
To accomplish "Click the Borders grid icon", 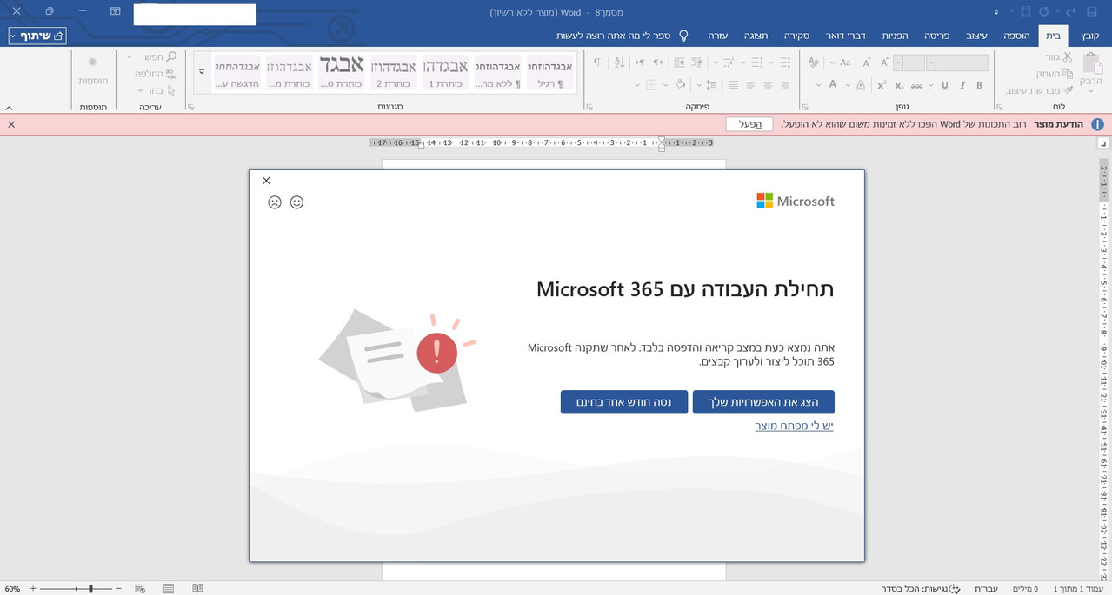I will pos(651,85).
